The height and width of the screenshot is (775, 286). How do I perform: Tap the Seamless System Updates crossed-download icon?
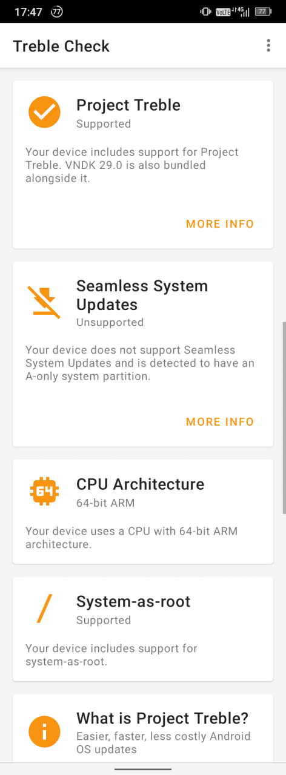point(44,302)
